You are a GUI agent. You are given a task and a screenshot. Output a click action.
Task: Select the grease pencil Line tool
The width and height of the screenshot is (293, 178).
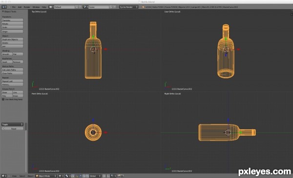(x=18, y=92)
